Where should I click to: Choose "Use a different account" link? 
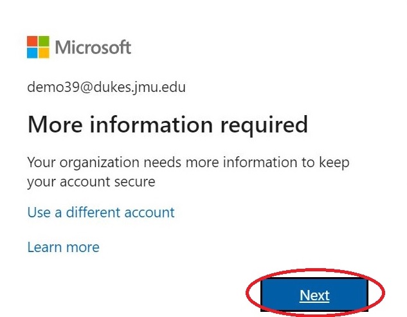point(101,212)
